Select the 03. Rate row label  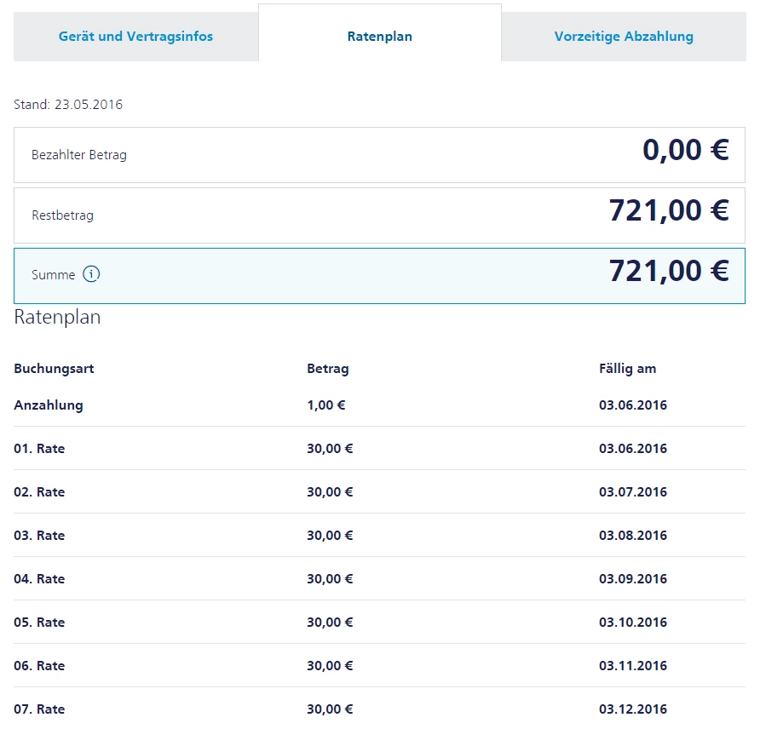(39, 536)
